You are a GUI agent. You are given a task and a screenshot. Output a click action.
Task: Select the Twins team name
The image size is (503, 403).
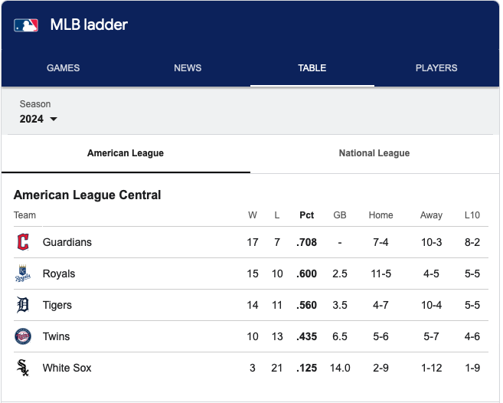tap(57, 336)
